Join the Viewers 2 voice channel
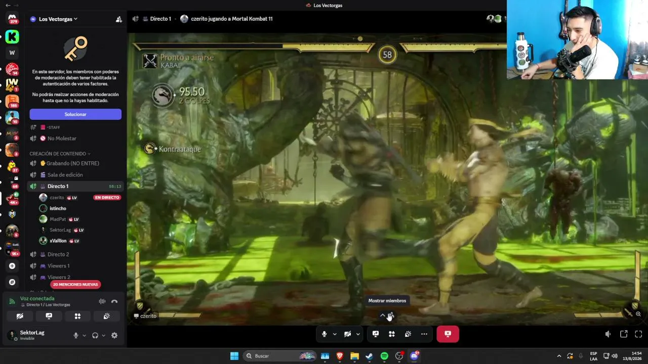 [x=75, y=277]
